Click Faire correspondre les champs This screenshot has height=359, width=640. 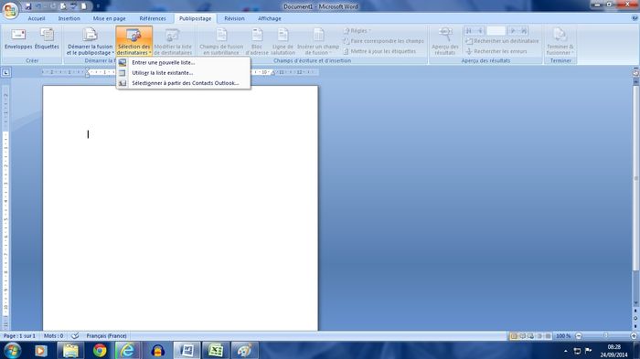pos(384,41)
